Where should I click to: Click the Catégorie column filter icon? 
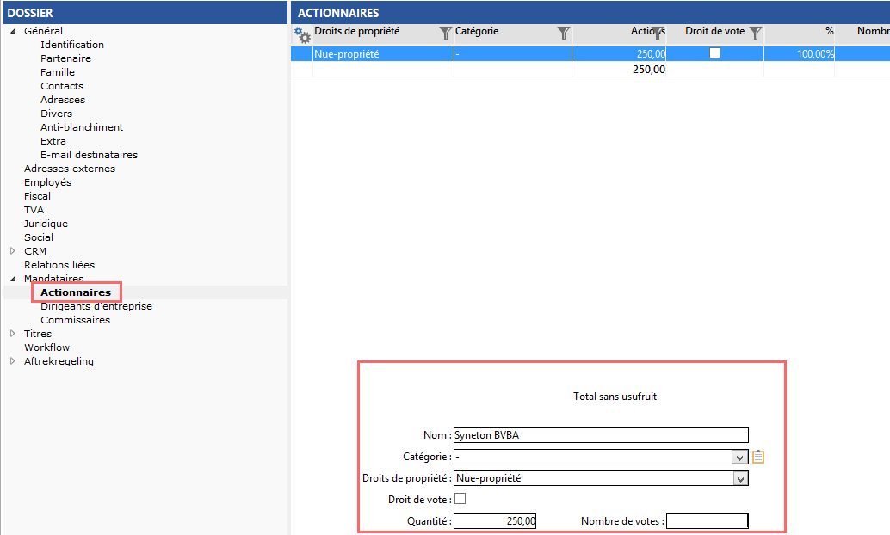coord(563,33)
